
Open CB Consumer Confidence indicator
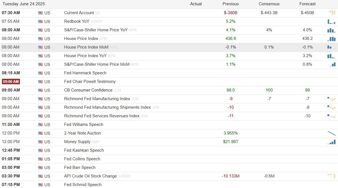pos(88,90)
